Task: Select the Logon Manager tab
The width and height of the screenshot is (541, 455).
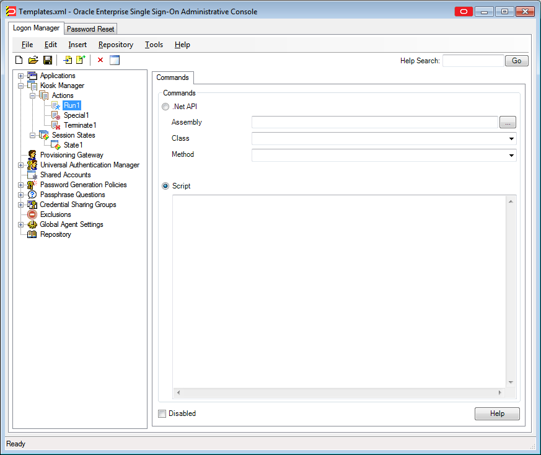Action: [36, 28]
